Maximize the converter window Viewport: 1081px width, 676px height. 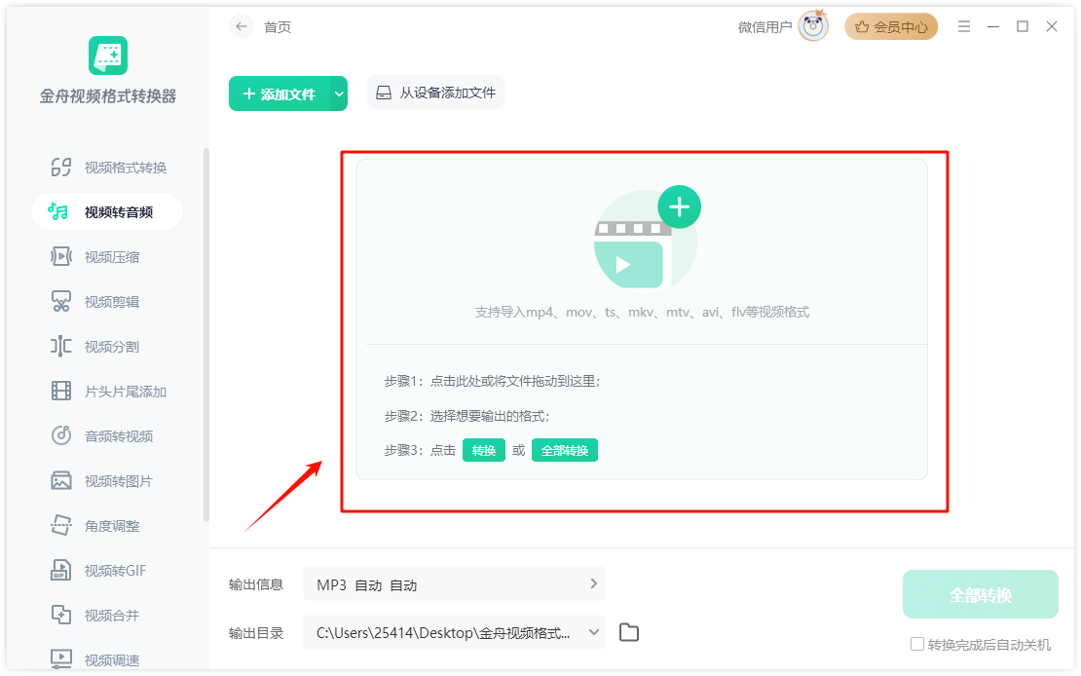1023,27
